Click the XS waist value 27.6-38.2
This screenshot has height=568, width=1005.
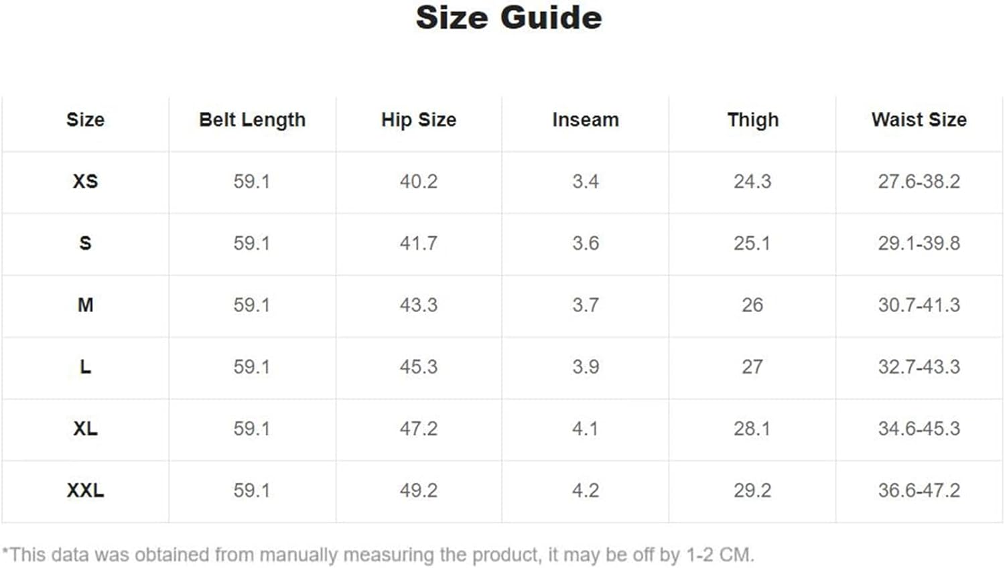(x=919, y=182)
